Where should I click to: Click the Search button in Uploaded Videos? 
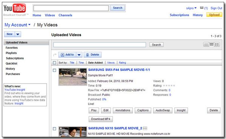(x=156, y=45)
